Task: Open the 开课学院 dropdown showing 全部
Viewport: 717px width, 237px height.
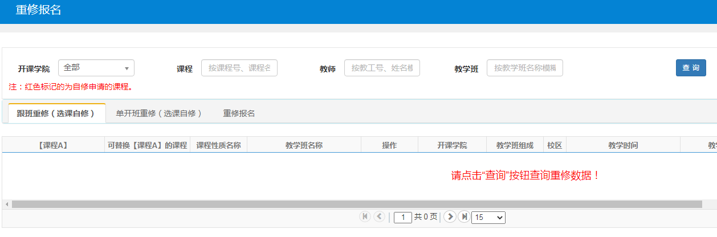Action: coord(96,68)
